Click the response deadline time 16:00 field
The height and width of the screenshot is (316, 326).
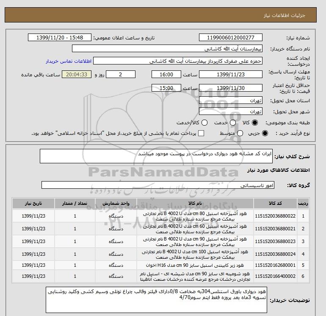[x=166, y=74]
